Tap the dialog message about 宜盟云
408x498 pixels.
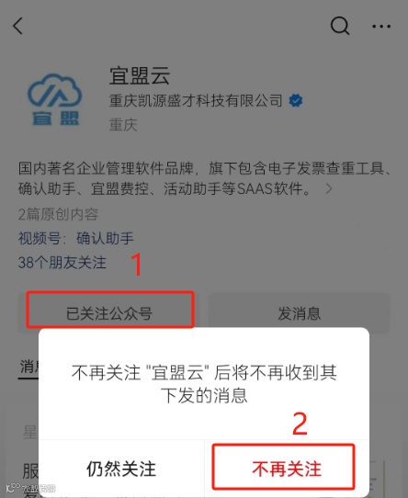[x=204, y=384]
